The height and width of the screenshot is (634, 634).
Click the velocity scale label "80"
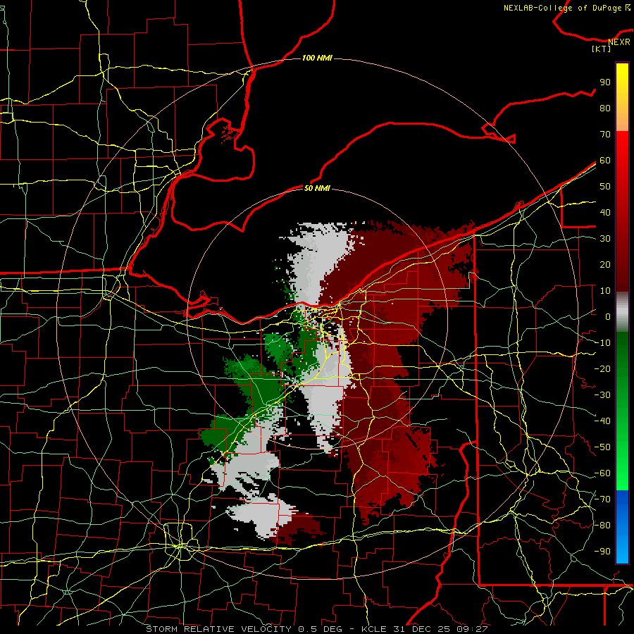[605, 108]
